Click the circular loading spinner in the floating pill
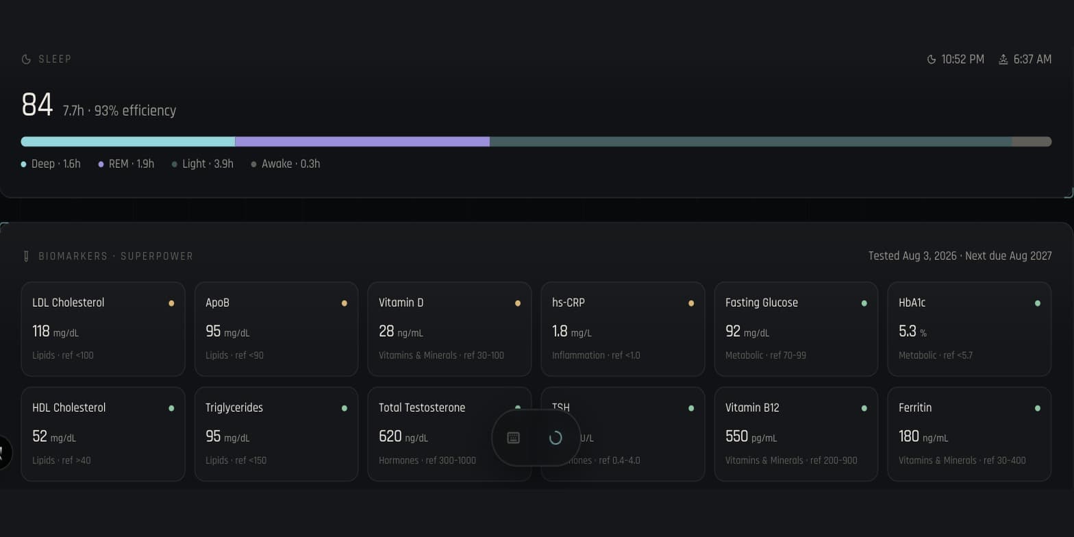Image resolution: width=1074 pixels, height=537 pixels. point(555,438)
